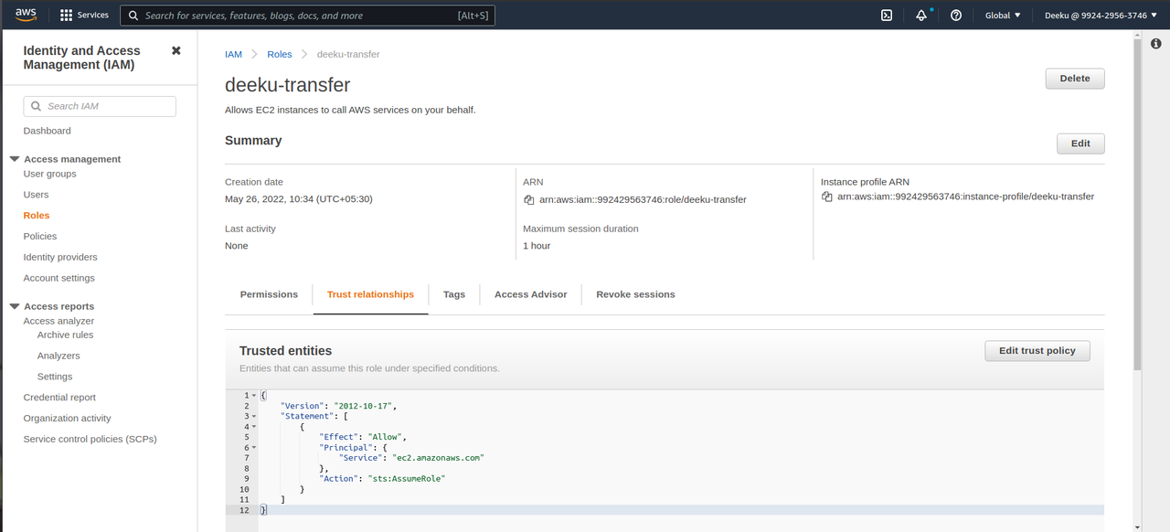Open the help question mark icon
This screenshot has height=532, width=1170.
(x=956, y=16)
